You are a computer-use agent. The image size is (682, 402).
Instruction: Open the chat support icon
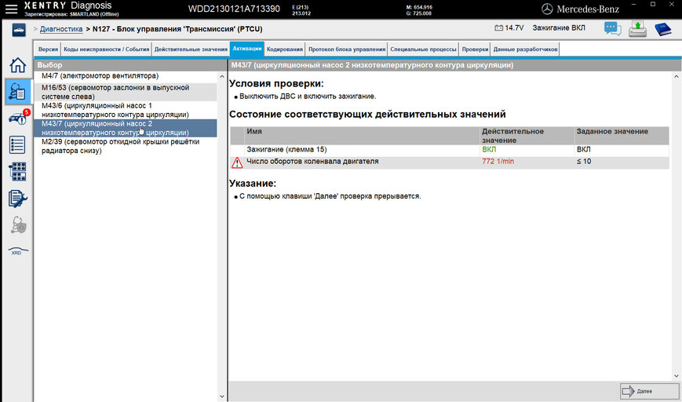point(612,29)
